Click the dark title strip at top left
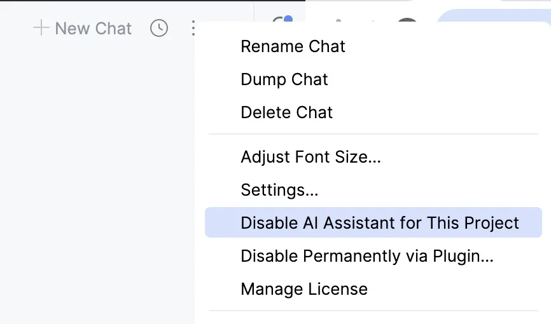The width and height of the screenshot is (551, 324). pos(127,1)
